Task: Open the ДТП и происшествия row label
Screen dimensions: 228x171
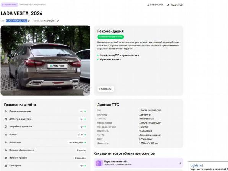Action: click(20, 119)
